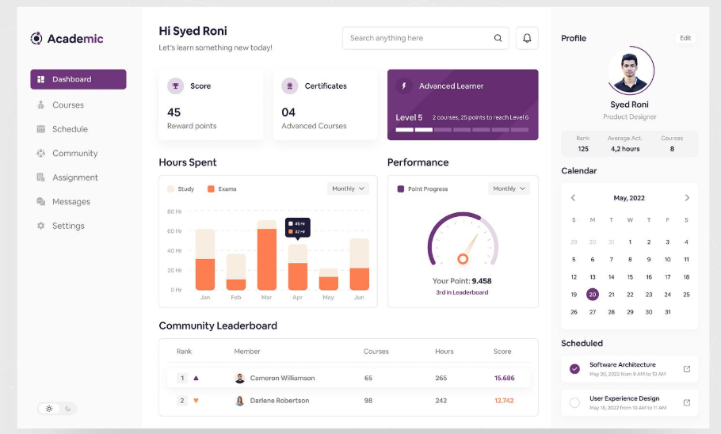
Task: Click the Dashboard grid icon
Action: (x=41, y=79)
